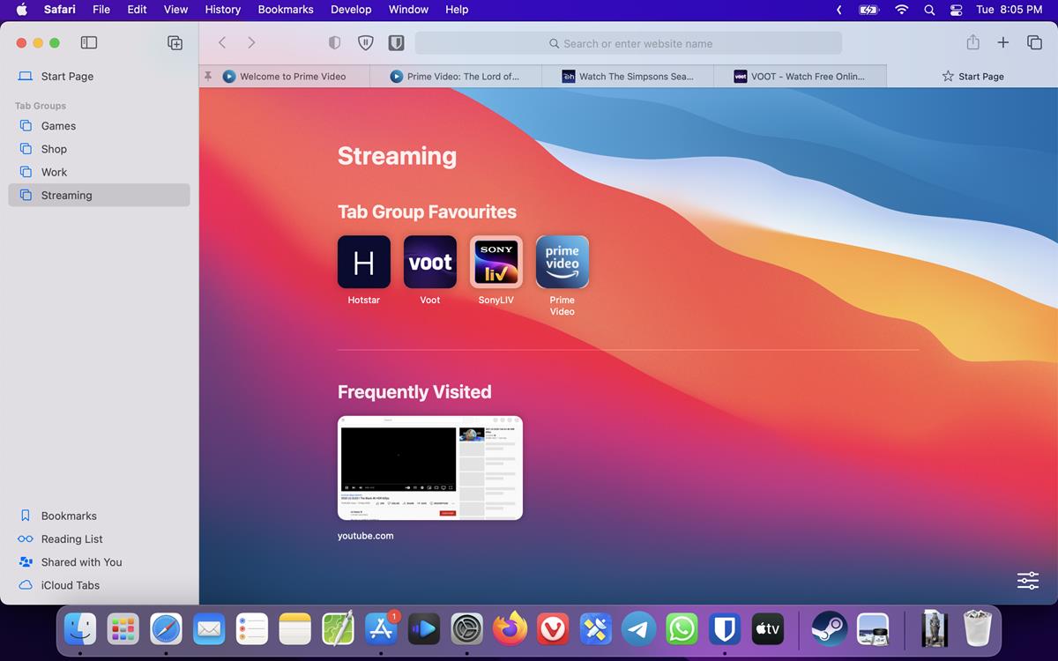
Task: Create a new tab group icon
Action: click(175, 42)
